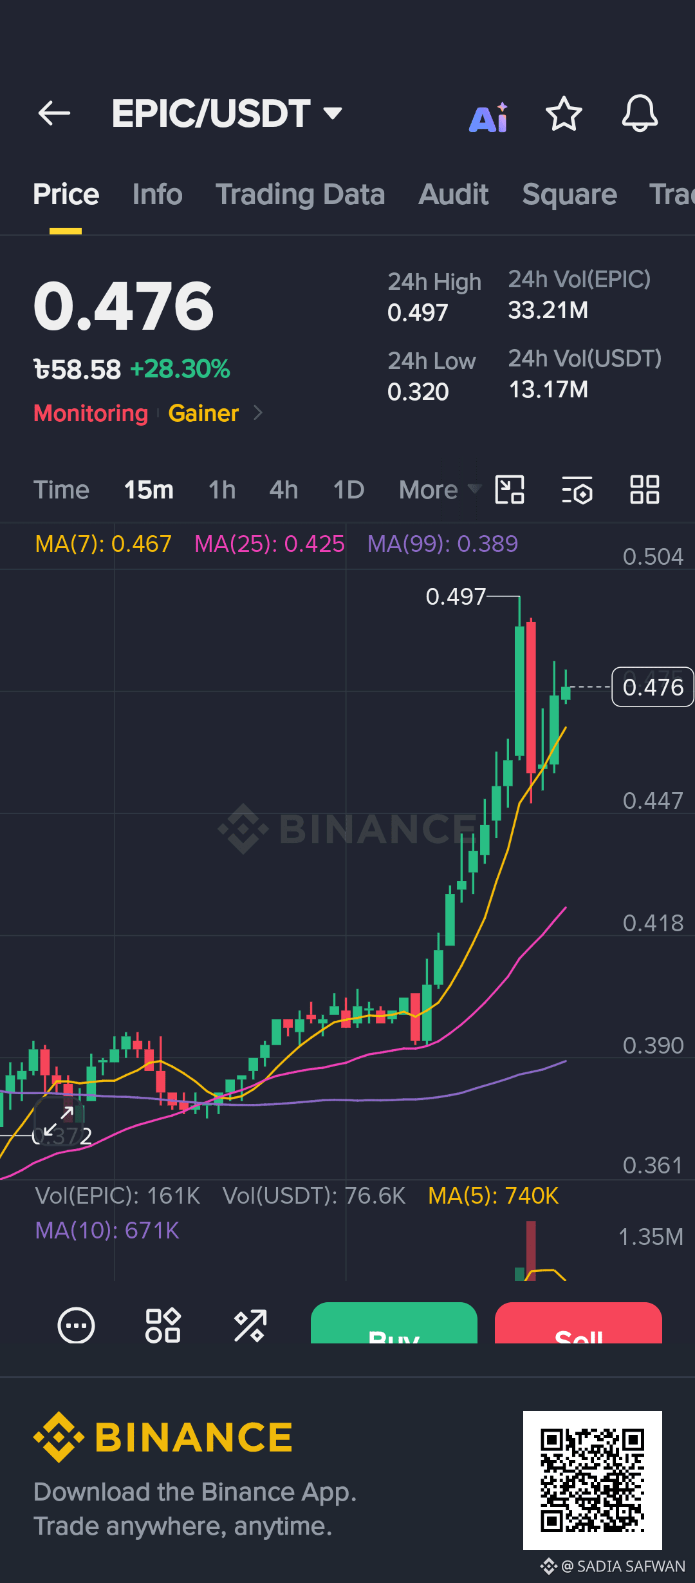The width and height of the screenshot is (695, 1583).
Task: Open the EPIC/USDT pair selector dropdown
Action: click(x=227, y=114)
